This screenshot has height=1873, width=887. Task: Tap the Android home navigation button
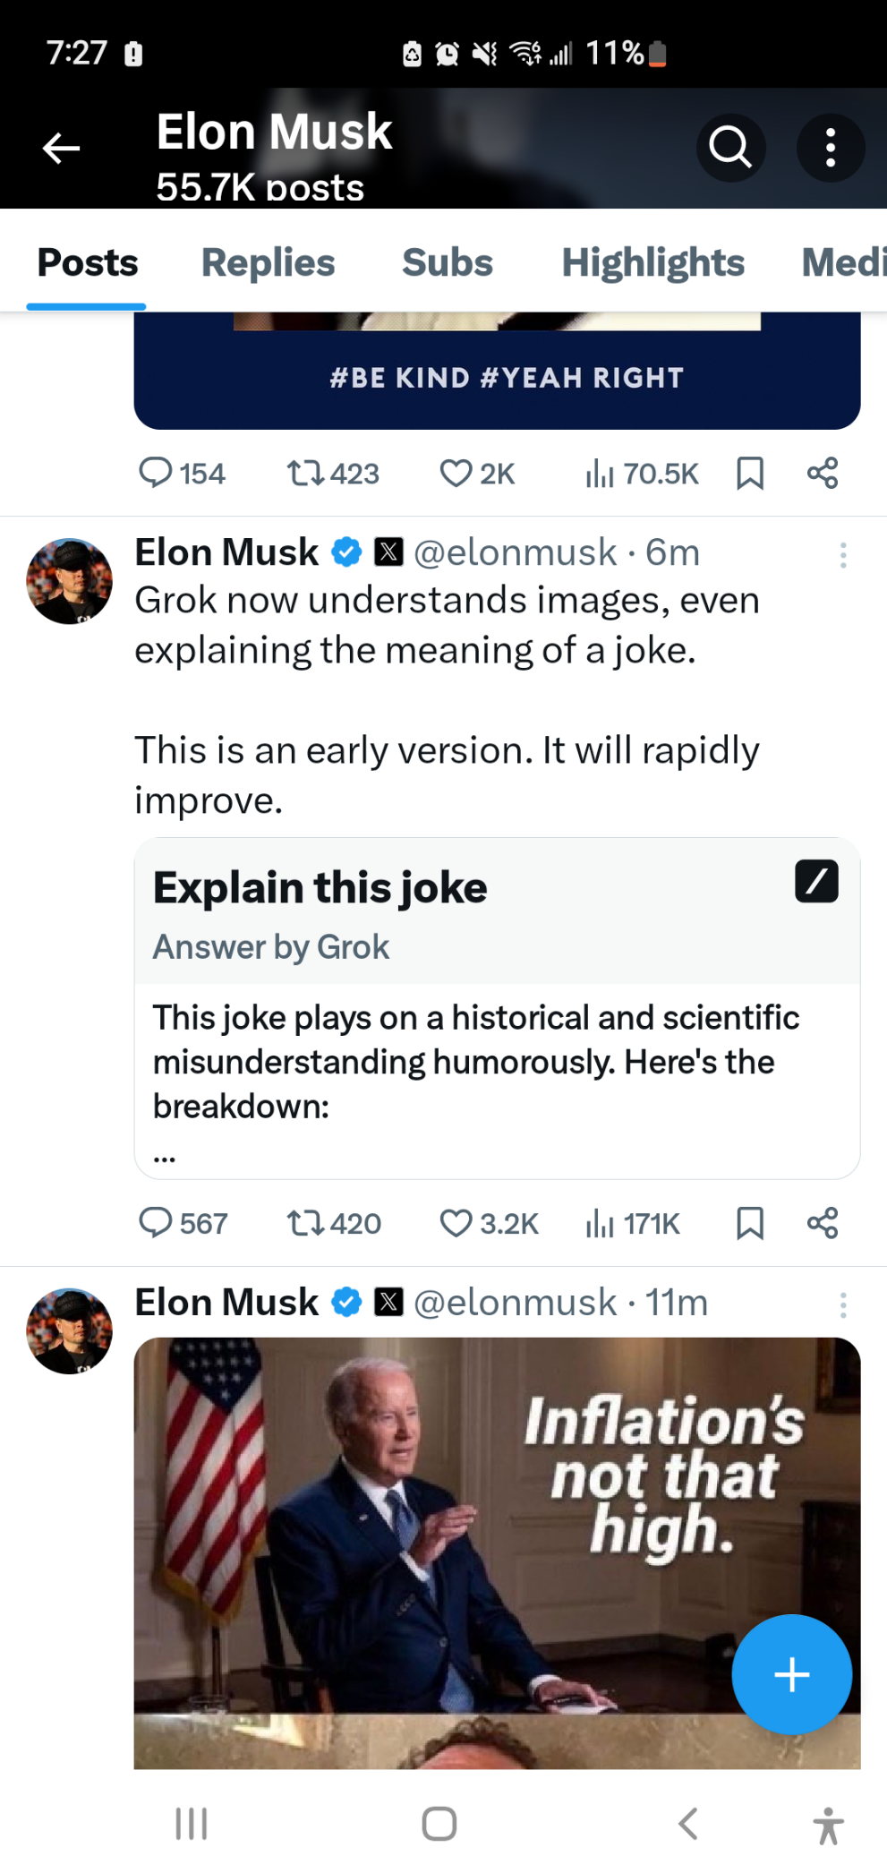439,1824
